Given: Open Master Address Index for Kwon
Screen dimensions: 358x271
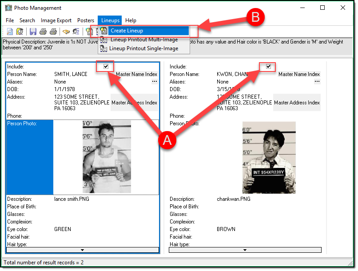Looking at the screenshot, I should pos(297,103).
